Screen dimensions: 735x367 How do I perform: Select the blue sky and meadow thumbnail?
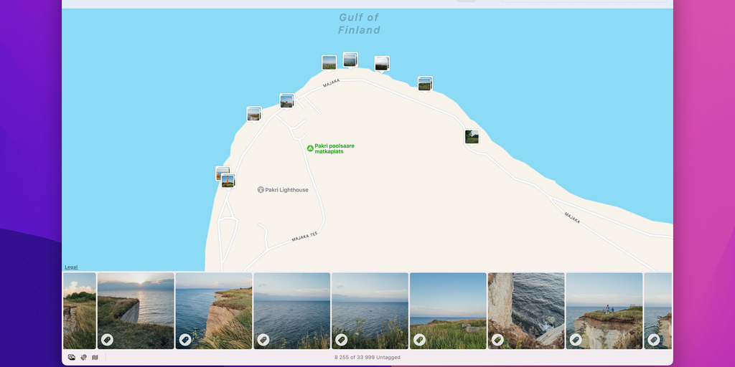pos(448,311)
